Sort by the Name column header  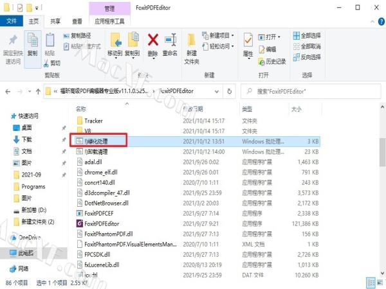[81, 109]
